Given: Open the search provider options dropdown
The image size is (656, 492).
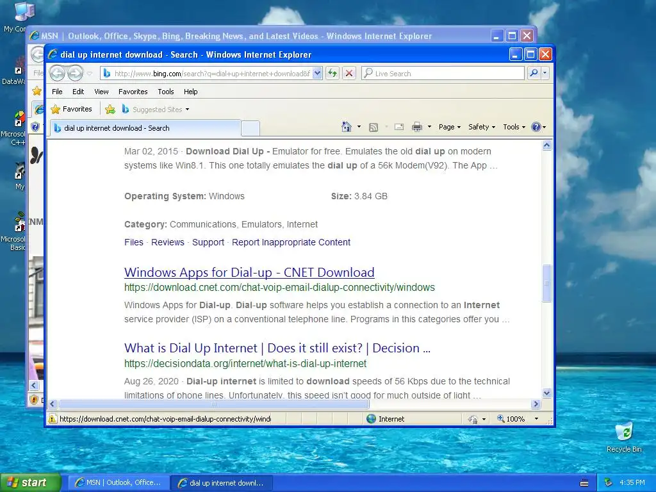Looking at the screenshot, I should (x=545, y=73).
